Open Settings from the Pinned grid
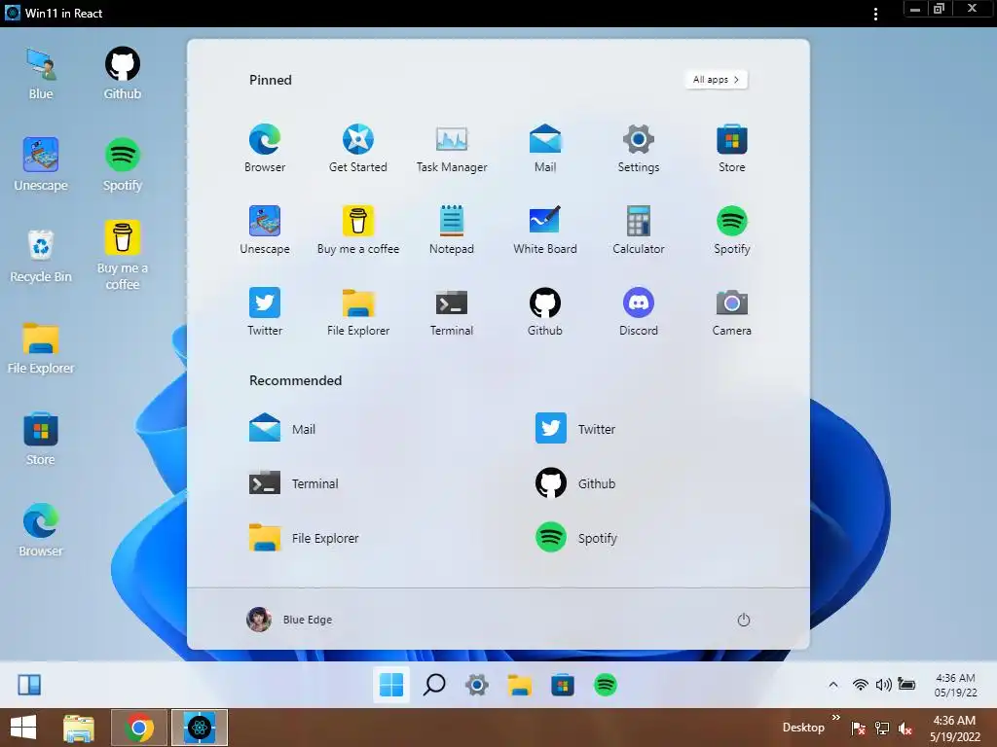 pyautogui.click(x=639, y=149)
